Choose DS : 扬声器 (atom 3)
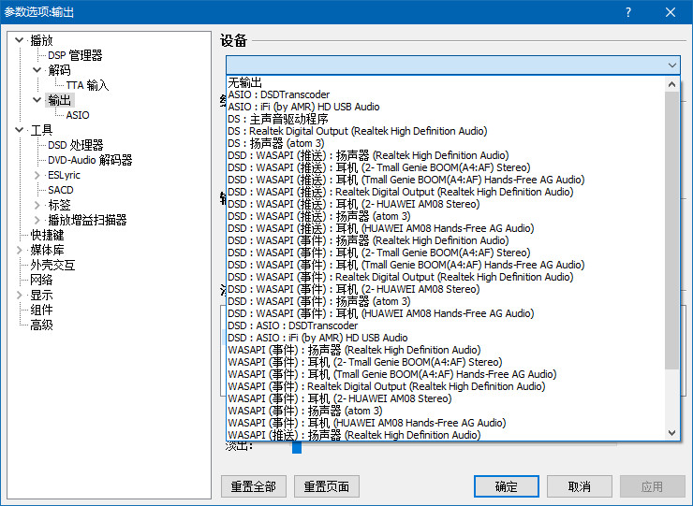The height and width of the screenshot is (506, 693). 446,143
